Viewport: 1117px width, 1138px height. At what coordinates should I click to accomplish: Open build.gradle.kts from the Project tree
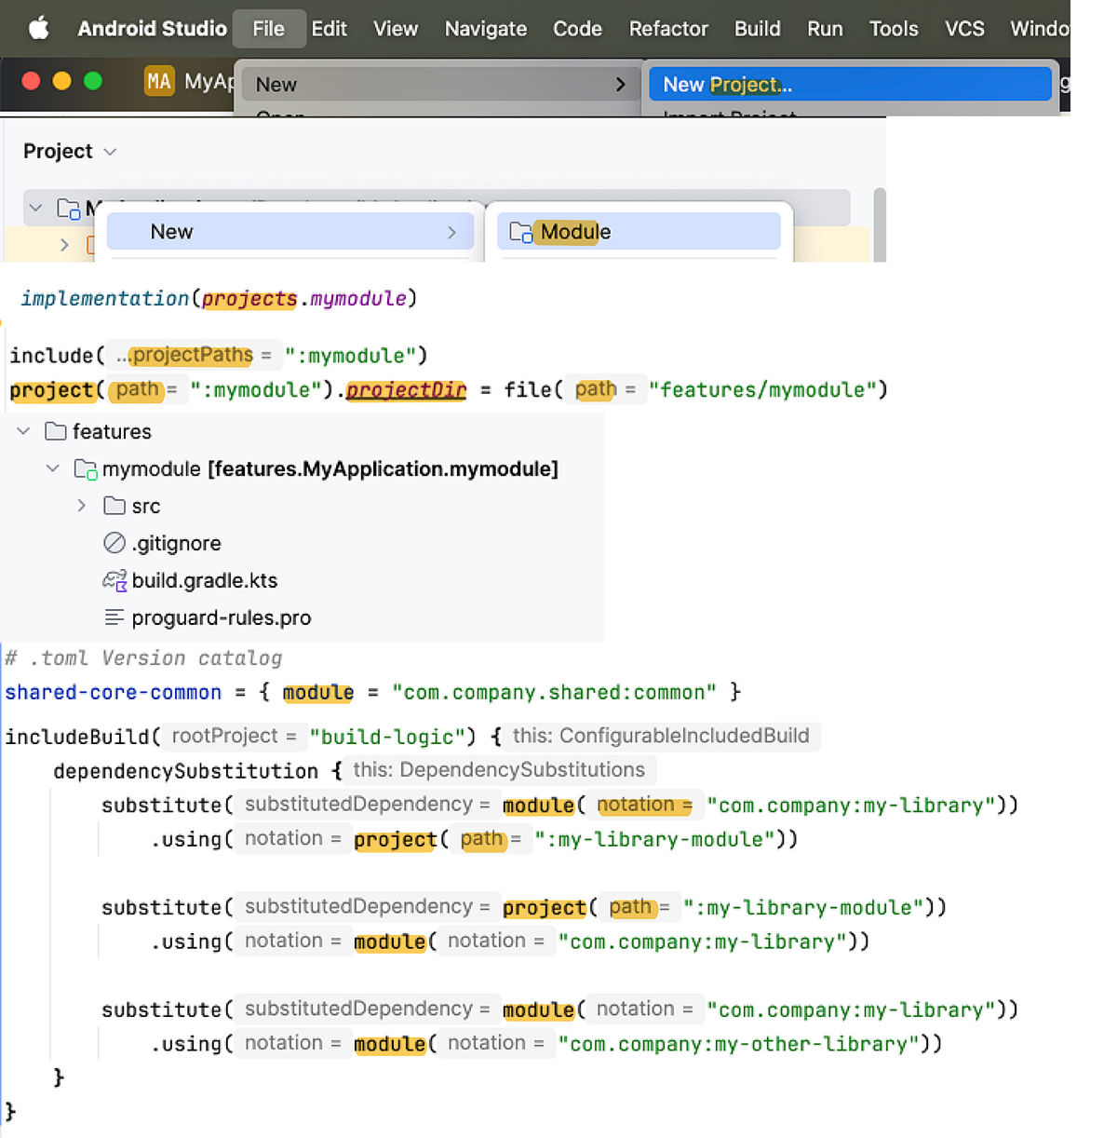(205, 580)
